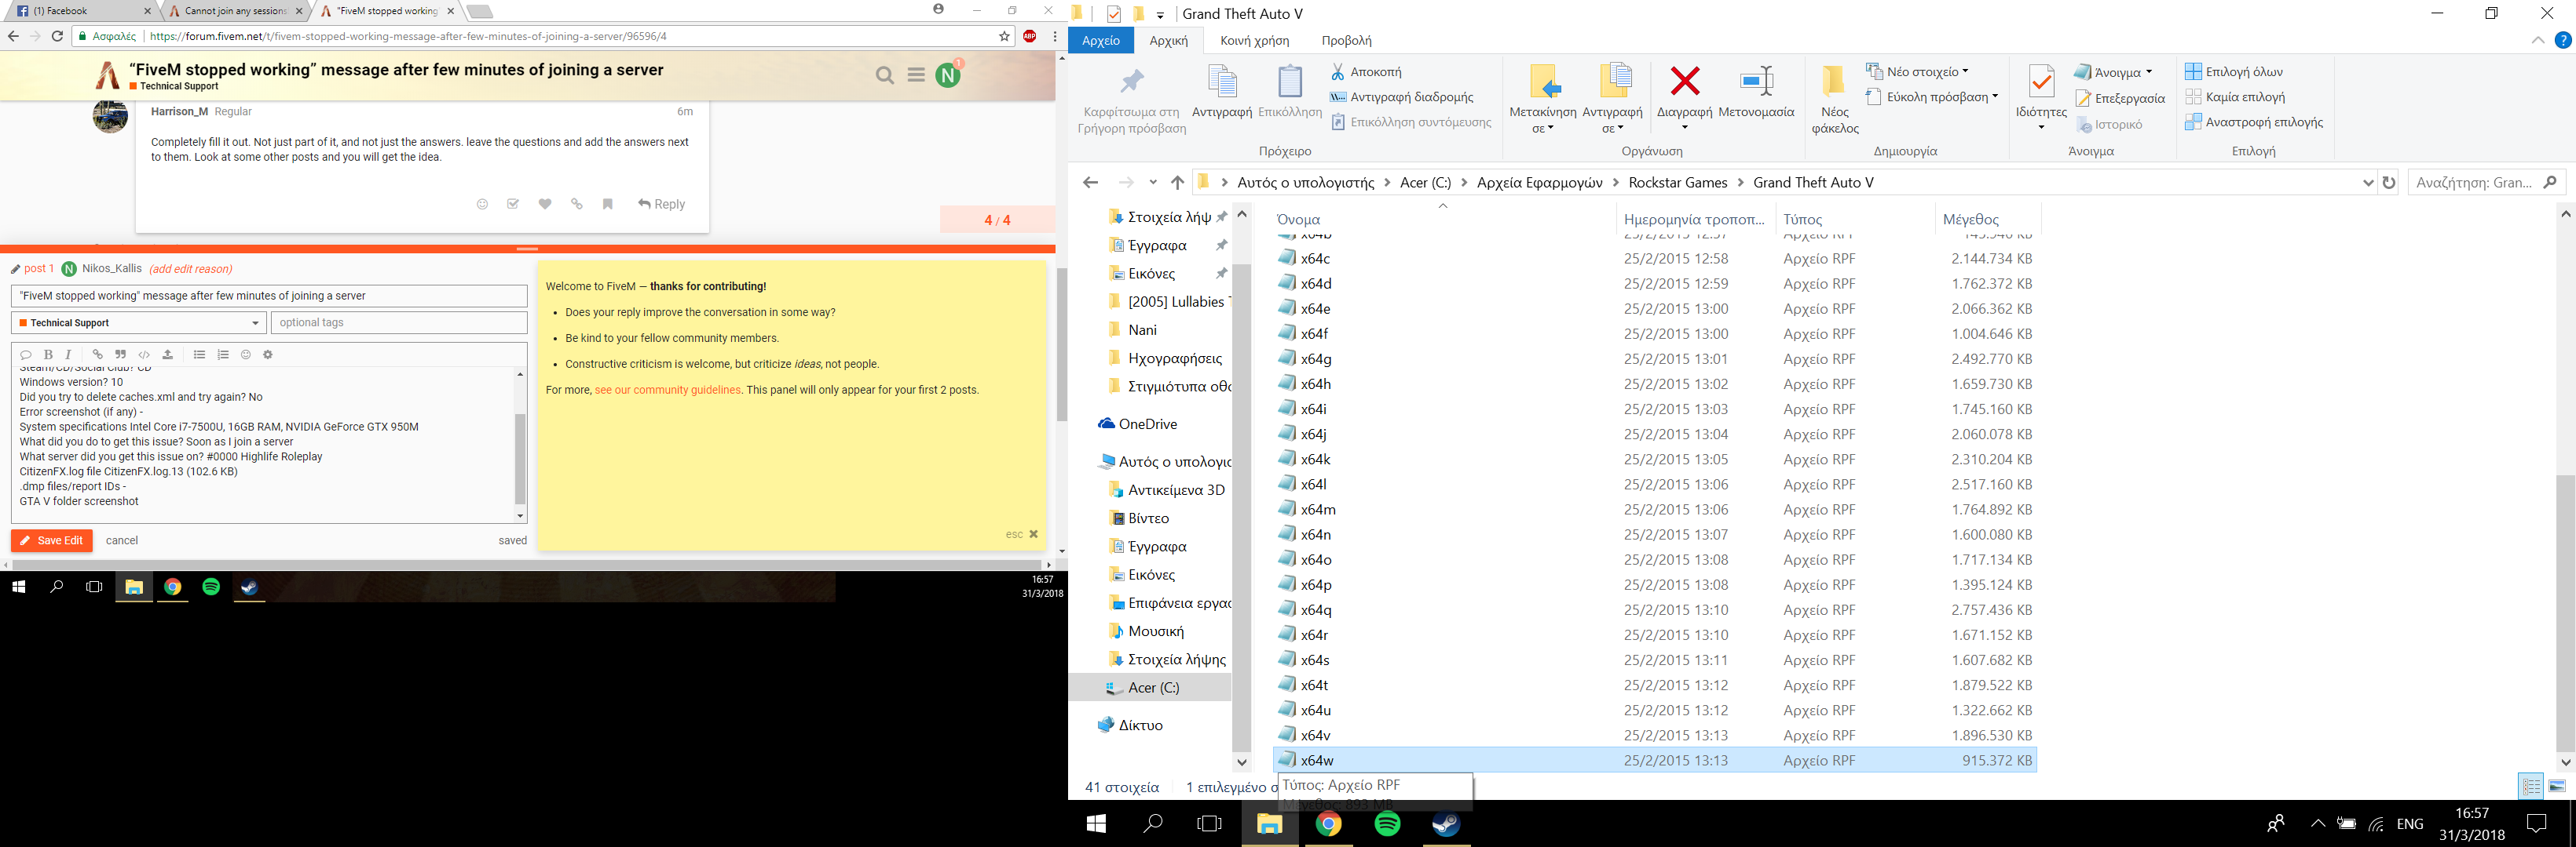Mark Harrison_M's post as solution checkbox icon
Screen dimensions: 2576x847
tap(513, 204)
